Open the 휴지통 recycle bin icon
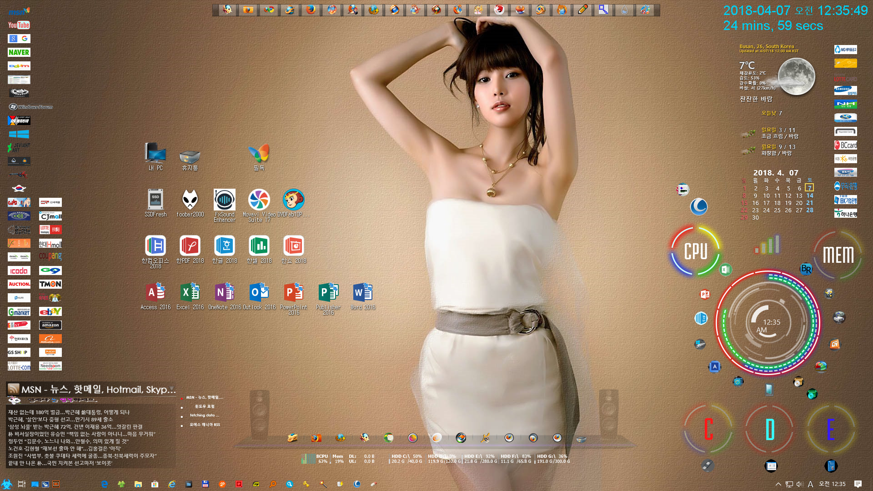The height and width of the screenshot is (491, 873). click(x=190, y=159)
